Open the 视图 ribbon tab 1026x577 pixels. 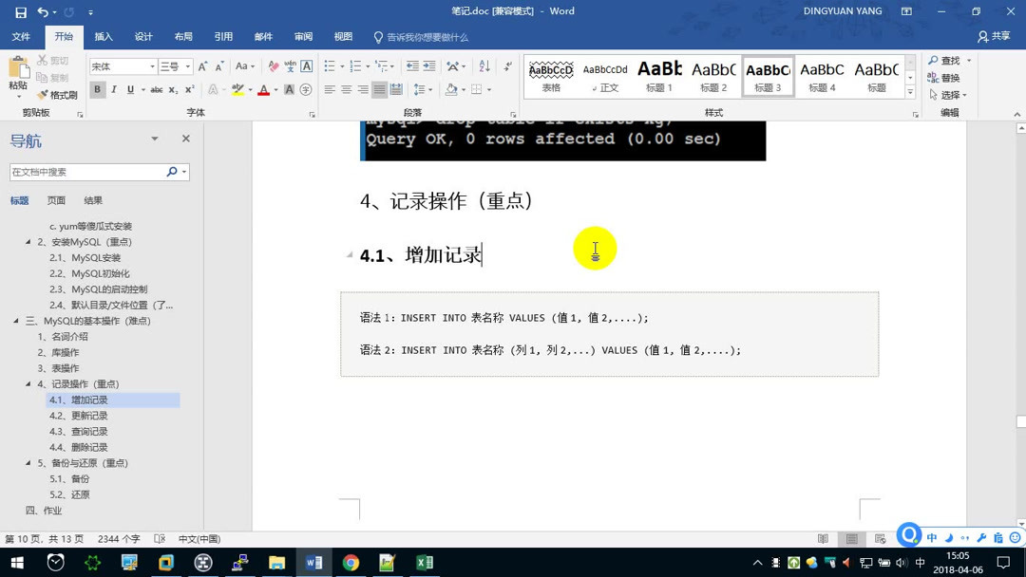342,36
